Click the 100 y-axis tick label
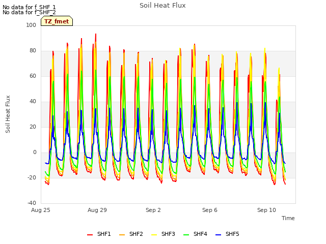The width and height of the screenshot is (326, 244). click(x=31, y=25)
